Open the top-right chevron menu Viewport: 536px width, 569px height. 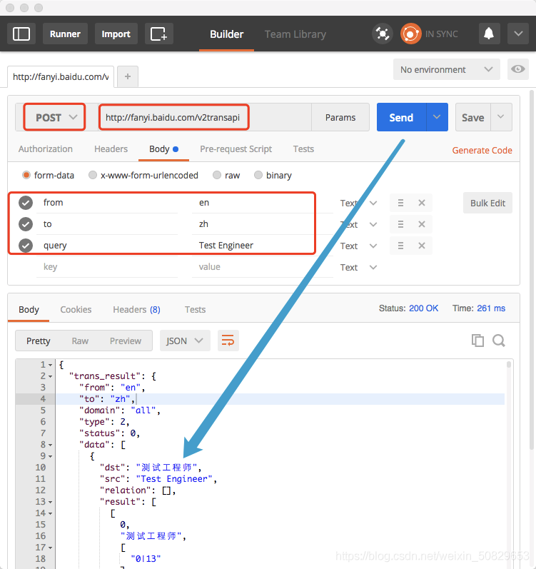tap(518, 34)
